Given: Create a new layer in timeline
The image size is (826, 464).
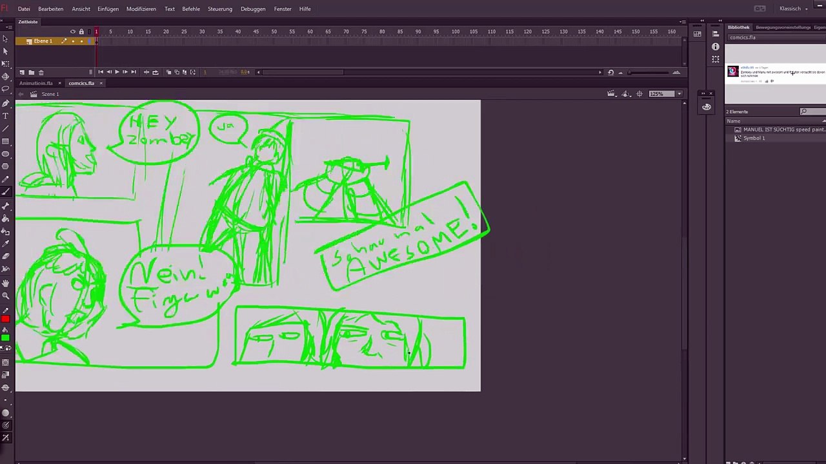Looking at the screenshot, I should pyautogui.click(x=21, y=72).
